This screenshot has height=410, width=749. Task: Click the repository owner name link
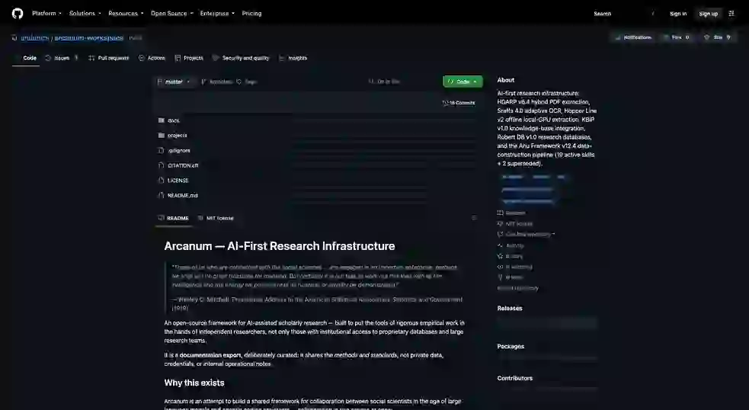coord(34,38)
